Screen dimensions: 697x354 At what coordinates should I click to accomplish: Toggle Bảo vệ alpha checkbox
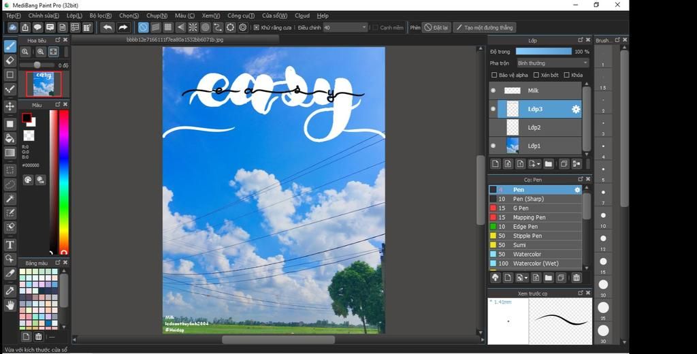494,75
